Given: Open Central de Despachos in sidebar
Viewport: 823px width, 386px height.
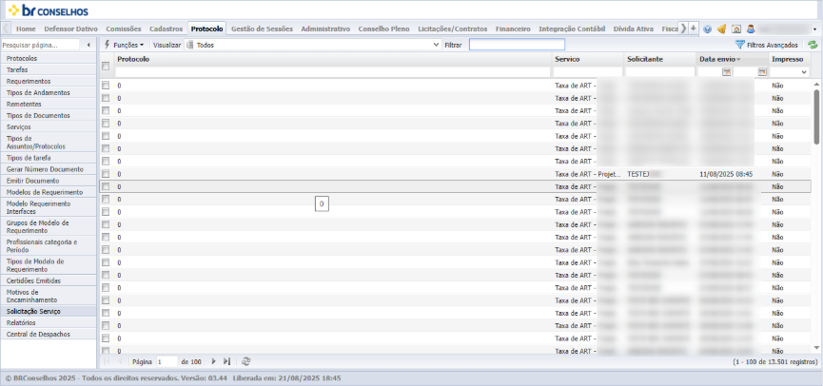Looking at the screenshot, I should pos(49,334).
